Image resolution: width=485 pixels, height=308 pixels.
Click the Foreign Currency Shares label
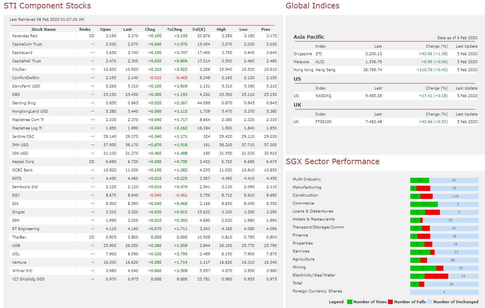[317, 291]
